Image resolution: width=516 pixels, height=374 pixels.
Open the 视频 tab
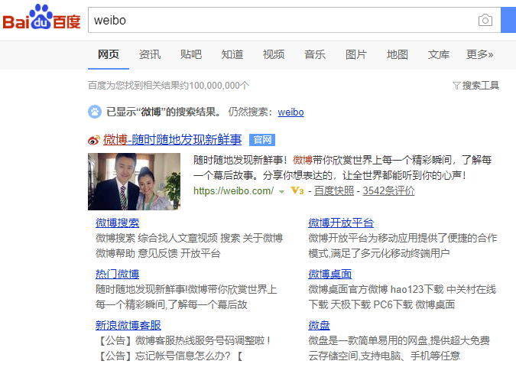click(x=274, y=54)
